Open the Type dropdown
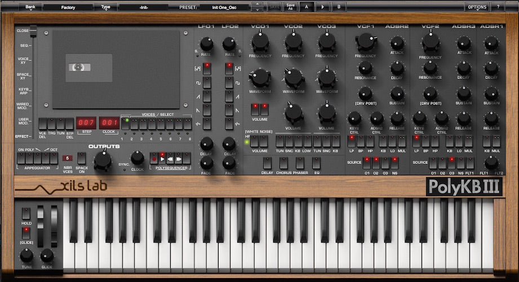Viewport: 519px width, 282px height. point(105,7)
